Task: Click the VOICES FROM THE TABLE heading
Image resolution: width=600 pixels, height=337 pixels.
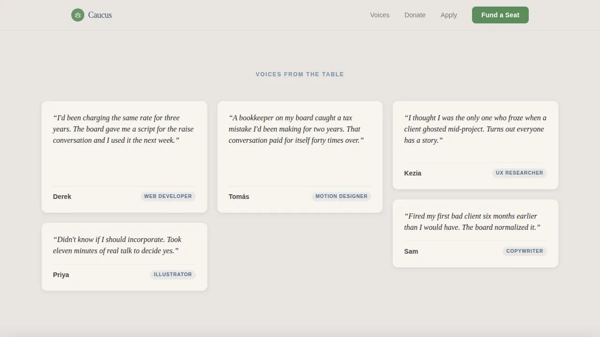Action: pos(300,74)
